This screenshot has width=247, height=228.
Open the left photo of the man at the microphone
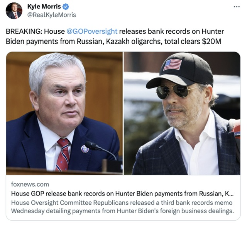click(x=64, y=113)
